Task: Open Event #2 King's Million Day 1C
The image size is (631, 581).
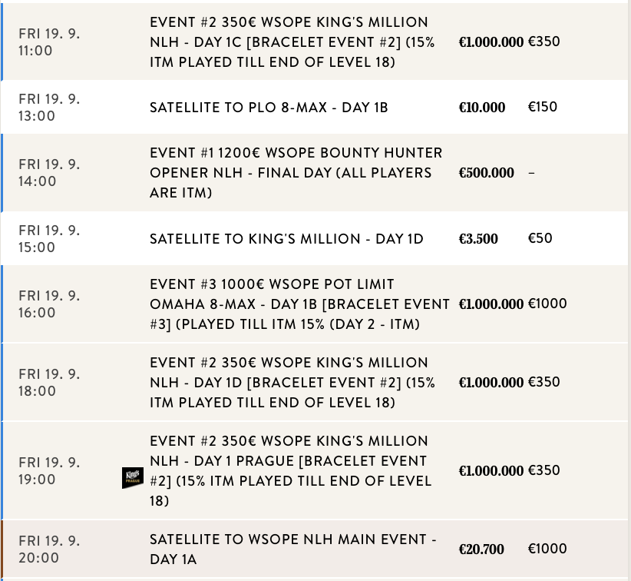Action: click(292, 42)
